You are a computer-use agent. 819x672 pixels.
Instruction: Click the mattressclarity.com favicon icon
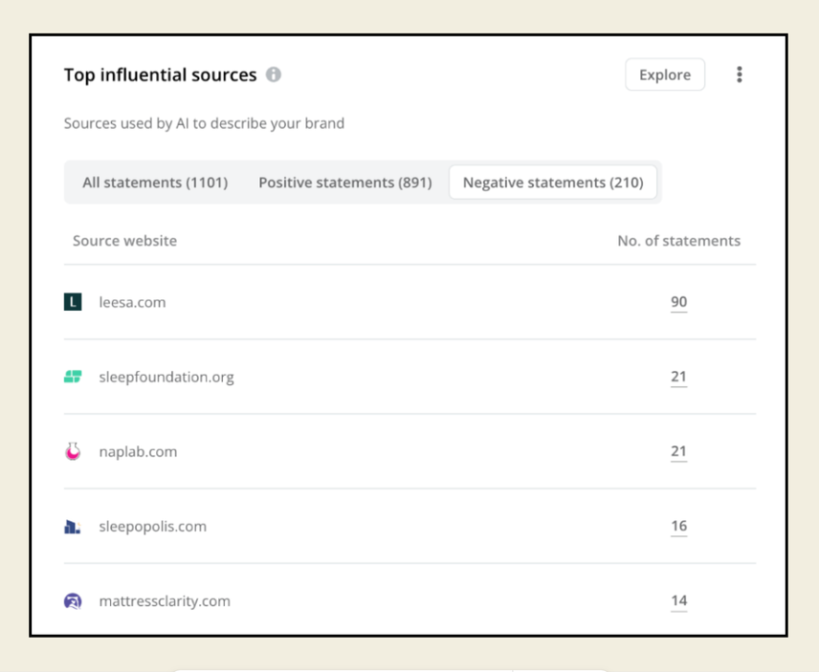point(73,601)
